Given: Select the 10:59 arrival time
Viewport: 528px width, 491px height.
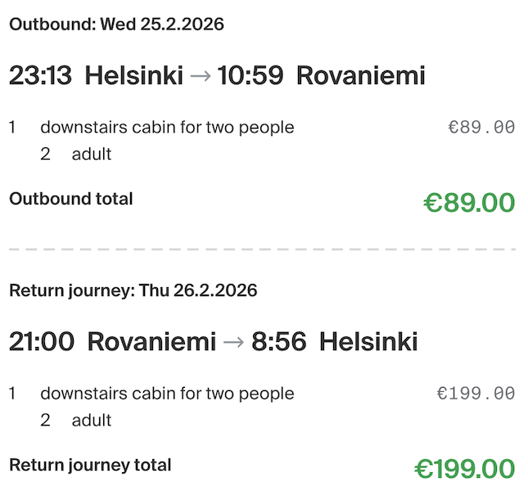Looking at the screenshot, I should click(x=250, y=76).
